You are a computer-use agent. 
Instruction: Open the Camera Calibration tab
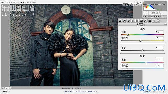(x=150, y=21)
